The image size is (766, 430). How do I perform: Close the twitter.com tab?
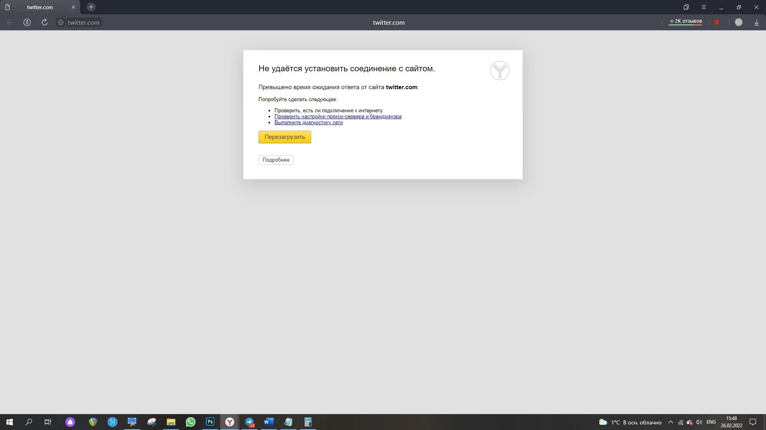[73, 7]
